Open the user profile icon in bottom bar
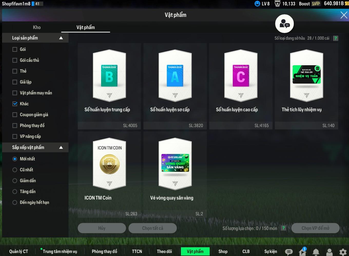Screen dimensions: 349x256 [x=329, y=252]
